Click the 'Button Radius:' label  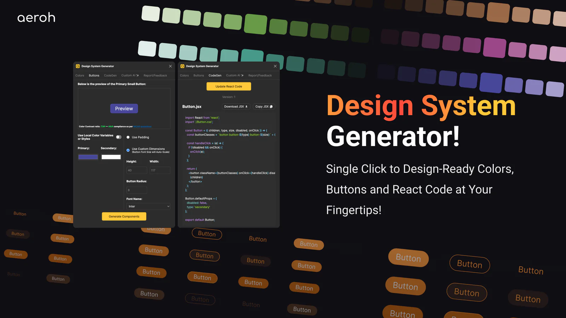coord(137,181)
